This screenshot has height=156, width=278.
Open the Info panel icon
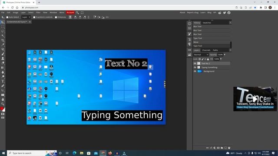point(189,23)
